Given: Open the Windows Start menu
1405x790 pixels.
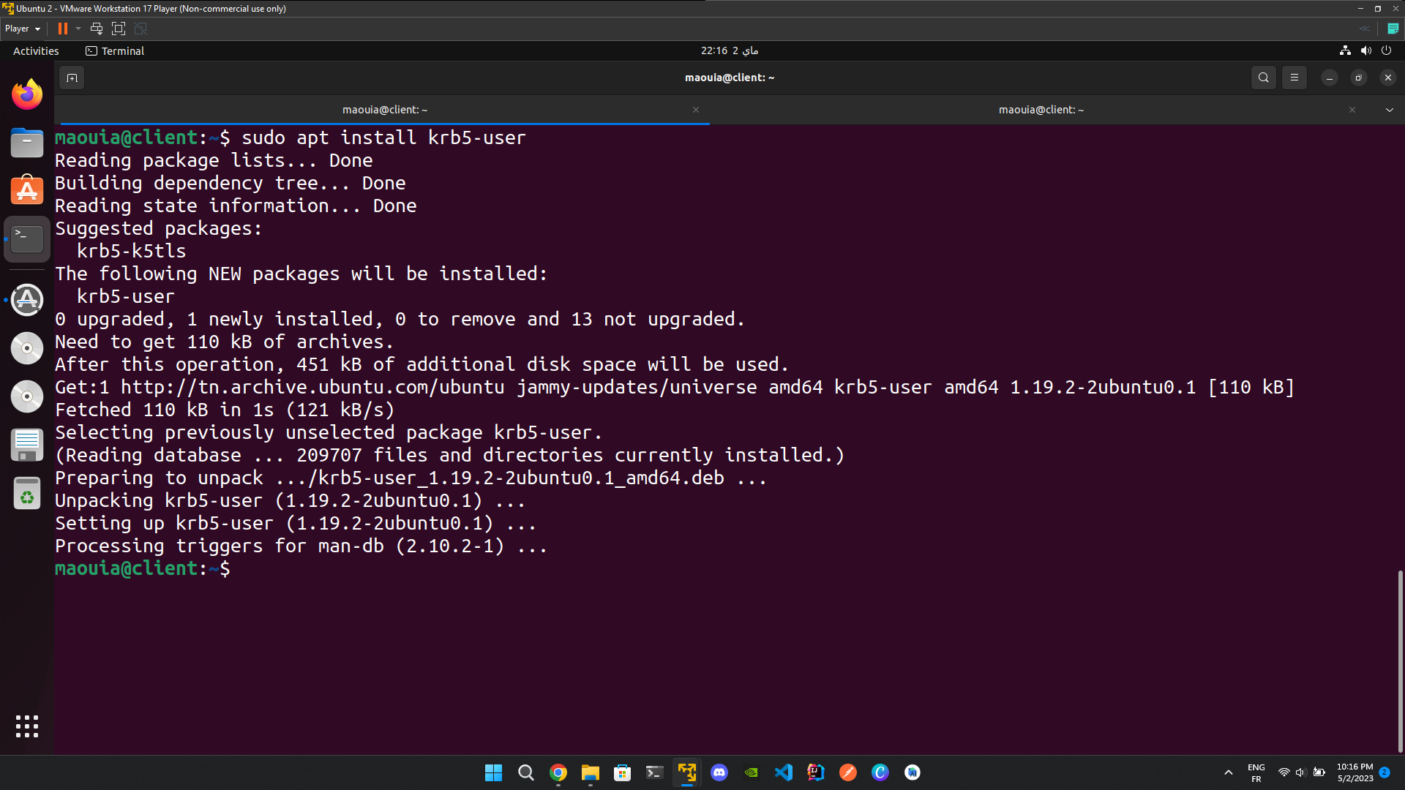Looking at the screenshot, I should tap(494, 772).
